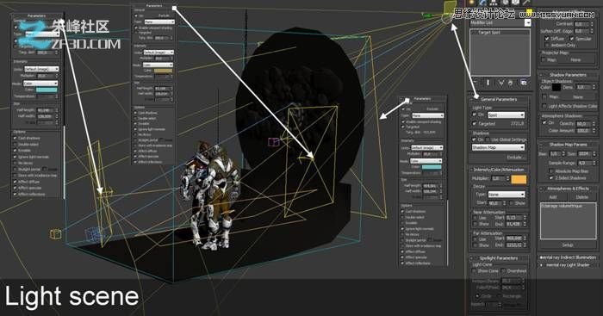
Task: Open the black shadow Color swatch
Action: (x=556, y=87)
